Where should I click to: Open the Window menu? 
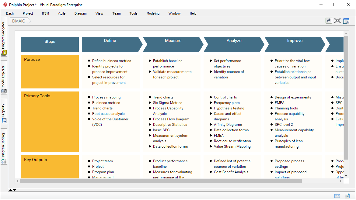(x=174, y=13)
